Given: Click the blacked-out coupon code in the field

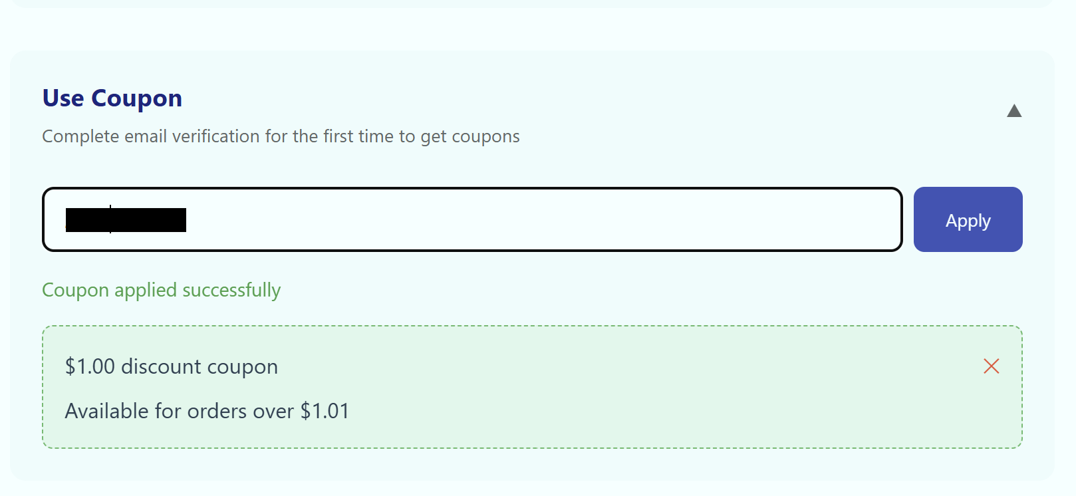Looking at the screenshot, I should click(x=126, y=219).
